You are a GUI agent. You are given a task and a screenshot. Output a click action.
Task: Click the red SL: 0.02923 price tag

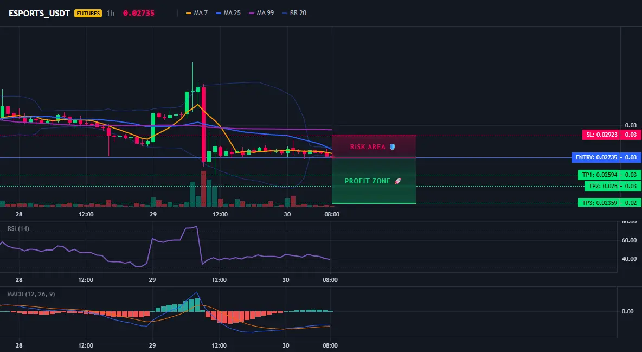[601, 135]
